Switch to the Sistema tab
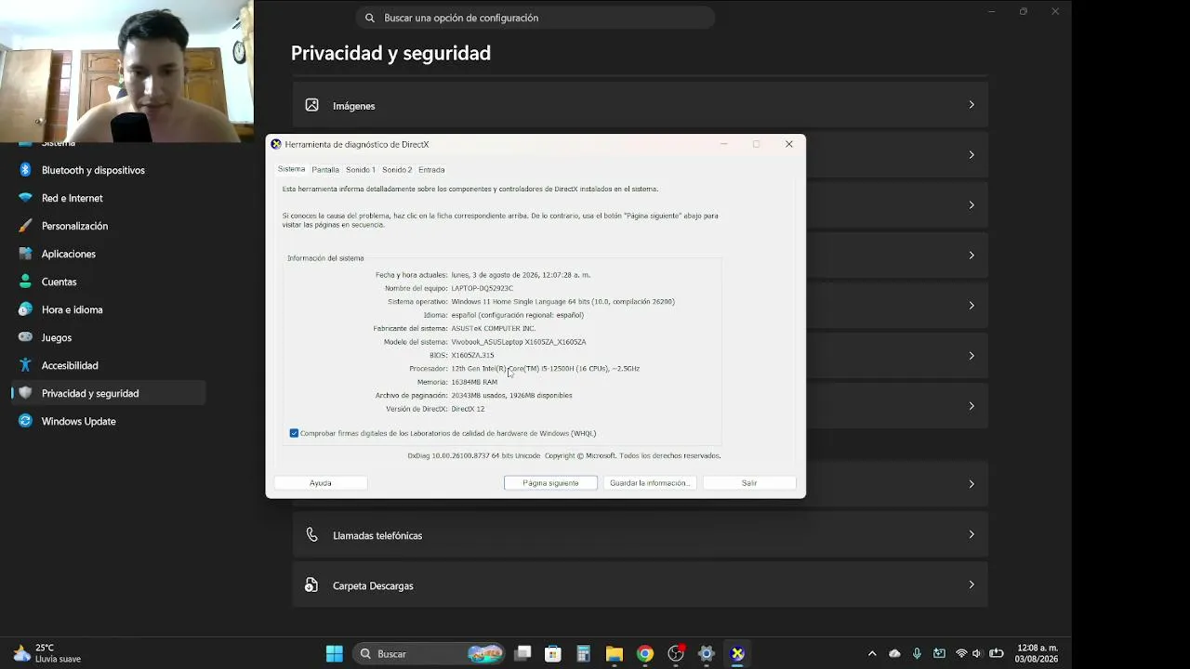Viewport: 1190px width, 669px height. 291,169
